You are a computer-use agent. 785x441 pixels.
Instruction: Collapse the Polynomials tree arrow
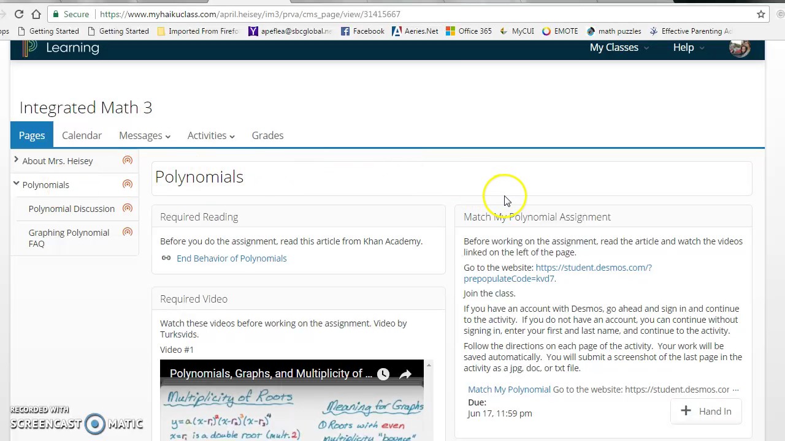(x=16, y=184)
